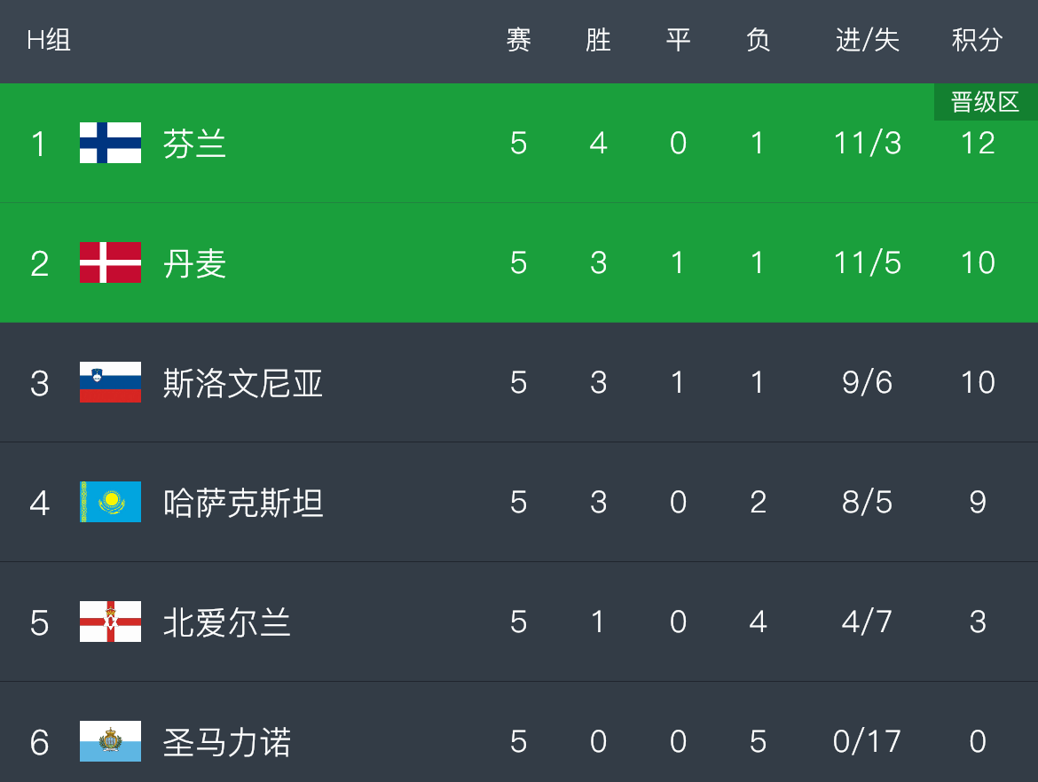The height and width of the screenshot is (782, 1038).
Task: Click the Slovenia flag icon
Action: [x=110, y=382]
